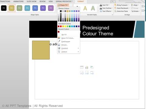
Task: Pick the yellow standard color swatch
Action: click(65, 26)
